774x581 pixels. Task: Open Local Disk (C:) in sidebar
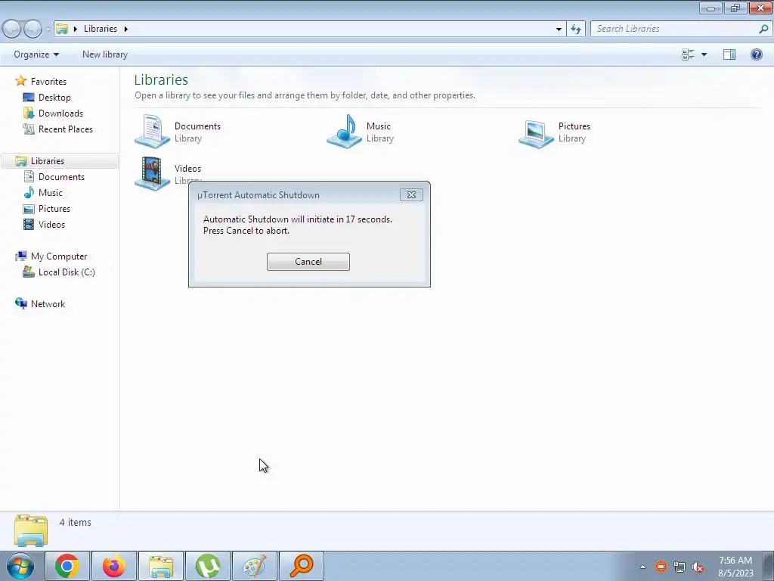coord(67,272)
